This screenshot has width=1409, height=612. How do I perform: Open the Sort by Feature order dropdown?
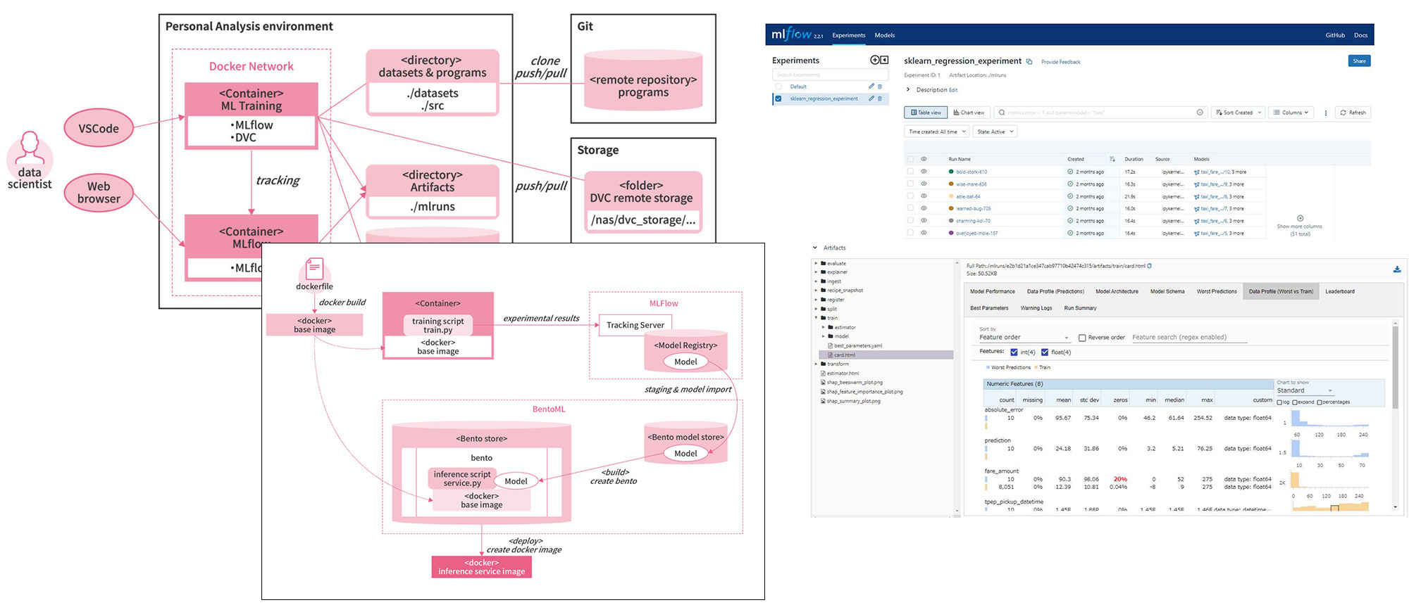(1024, 338)
